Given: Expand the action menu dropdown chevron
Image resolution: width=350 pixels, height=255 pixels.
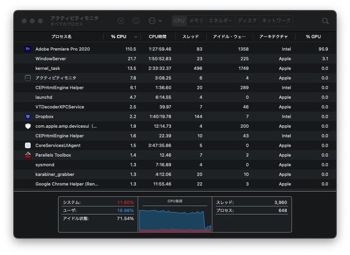Looking at the screenshot, I should pos(160,21).
